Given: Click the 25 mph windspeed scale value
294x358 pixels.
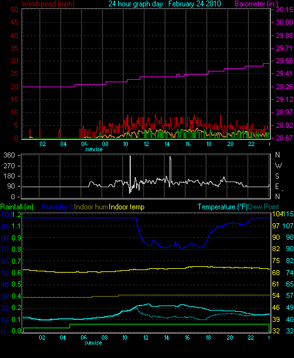Looking at the screenshot, I should [x=14, y=74].
